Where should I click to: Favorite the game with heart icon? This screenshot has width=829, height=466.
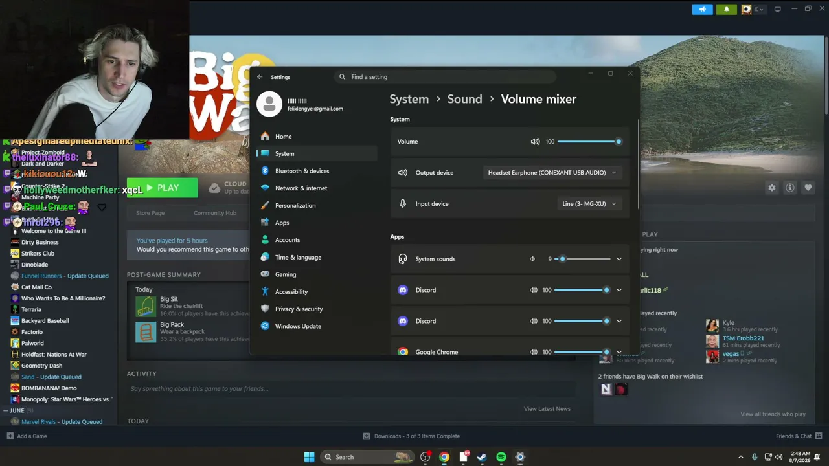pyautogui.click(x=808, y=188)
